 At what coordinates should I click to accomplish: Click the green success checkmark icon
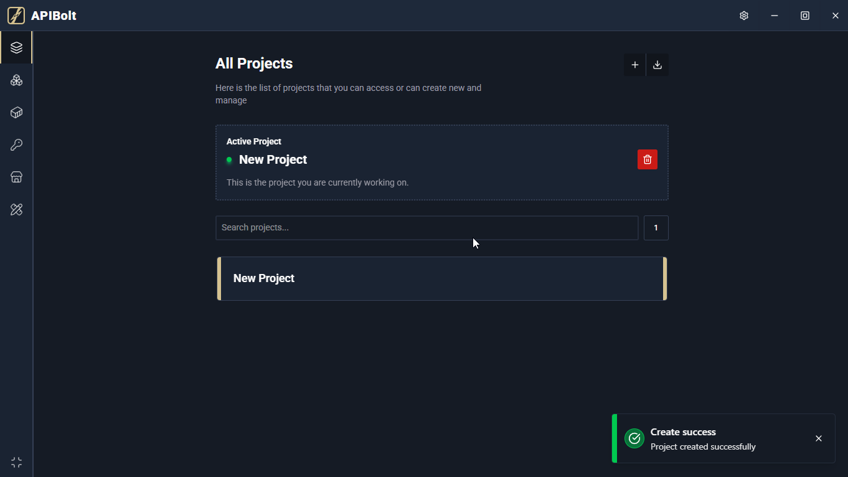pos(634,438)
